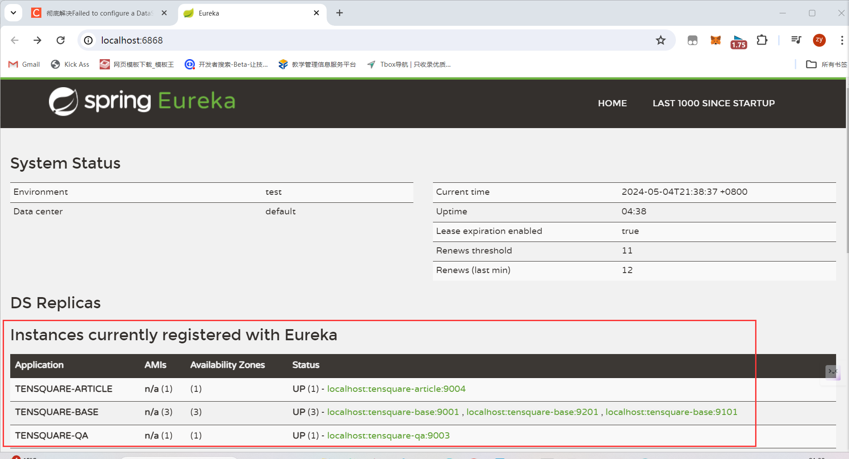This screenshot has width=849, height=459.
Task: Open the Extensions puzzle-piece menu
Action: (762, 40)
